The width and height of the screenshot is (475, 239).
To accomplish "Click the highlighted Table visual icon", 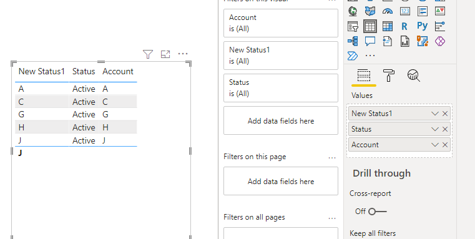I will 370,26.
